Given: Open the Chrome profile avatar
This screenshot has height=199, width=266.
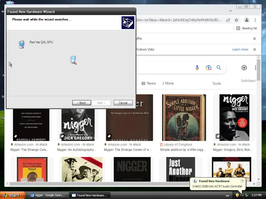Looking at the screenshot, I should [247, 20].
